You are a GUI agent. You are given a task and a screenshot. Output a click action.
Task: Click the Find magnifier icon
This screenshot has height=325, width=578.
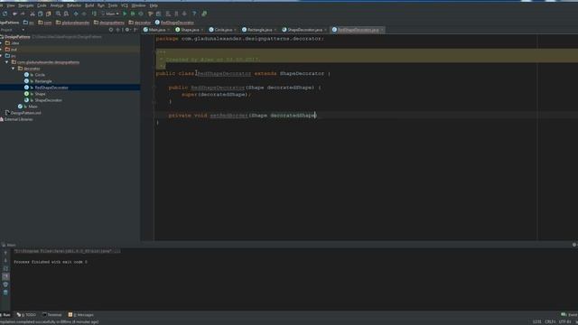coord(58,14)
